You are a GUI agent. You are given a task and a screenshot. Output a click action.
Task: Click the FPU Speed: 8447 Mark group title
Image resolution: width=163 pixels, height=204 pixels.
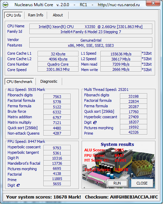click(x=26, y=141)
